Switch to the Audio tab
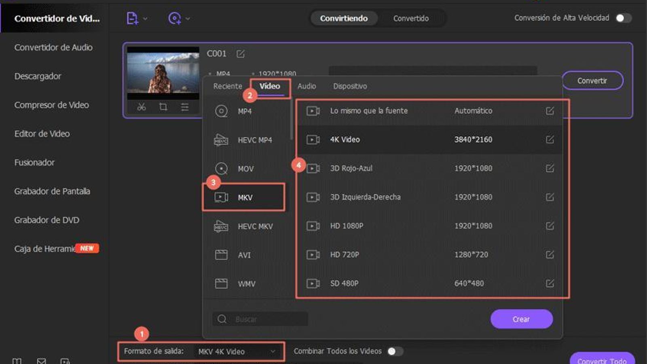The image size is (647, 364). point(307,86)
